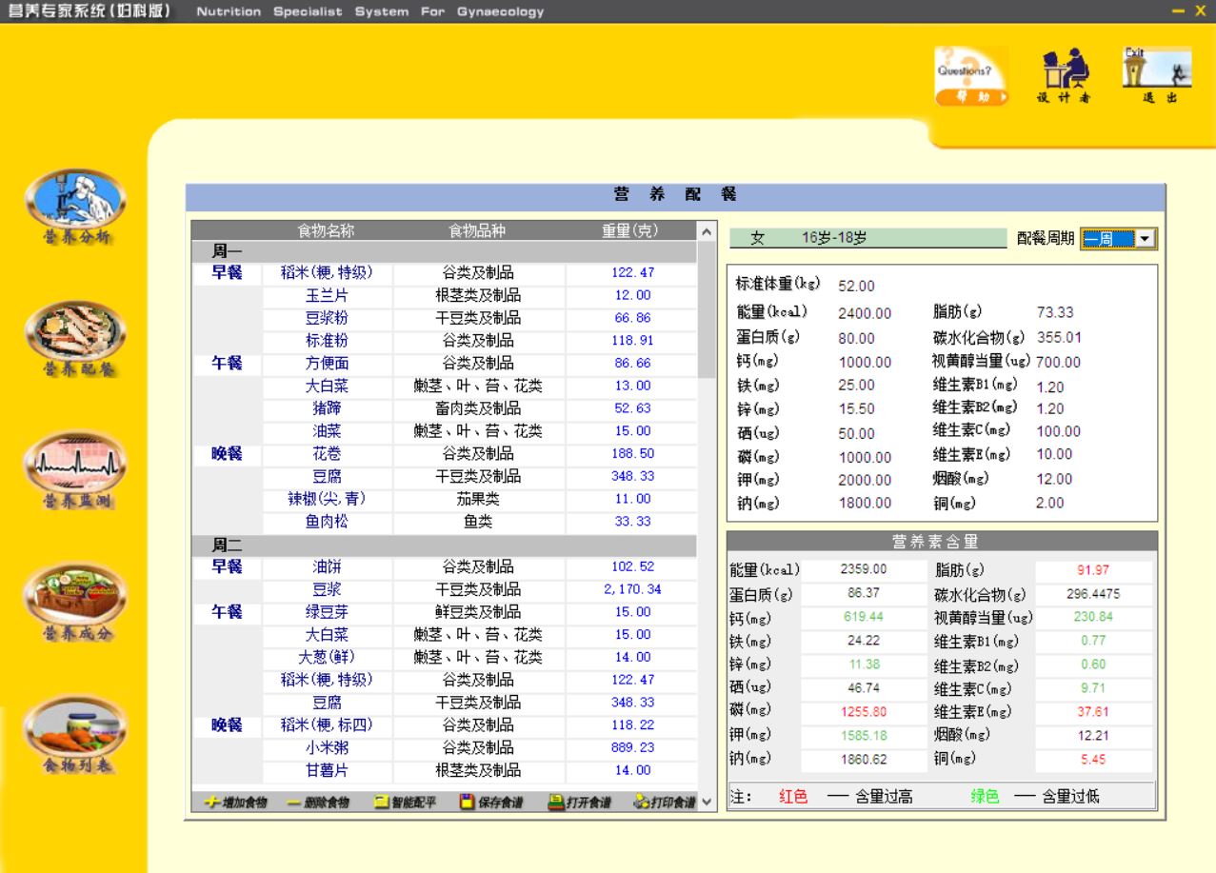Expand the 配餐周期 dropdown
Screen dimensions: 1216x873
tap(1146, 239)
